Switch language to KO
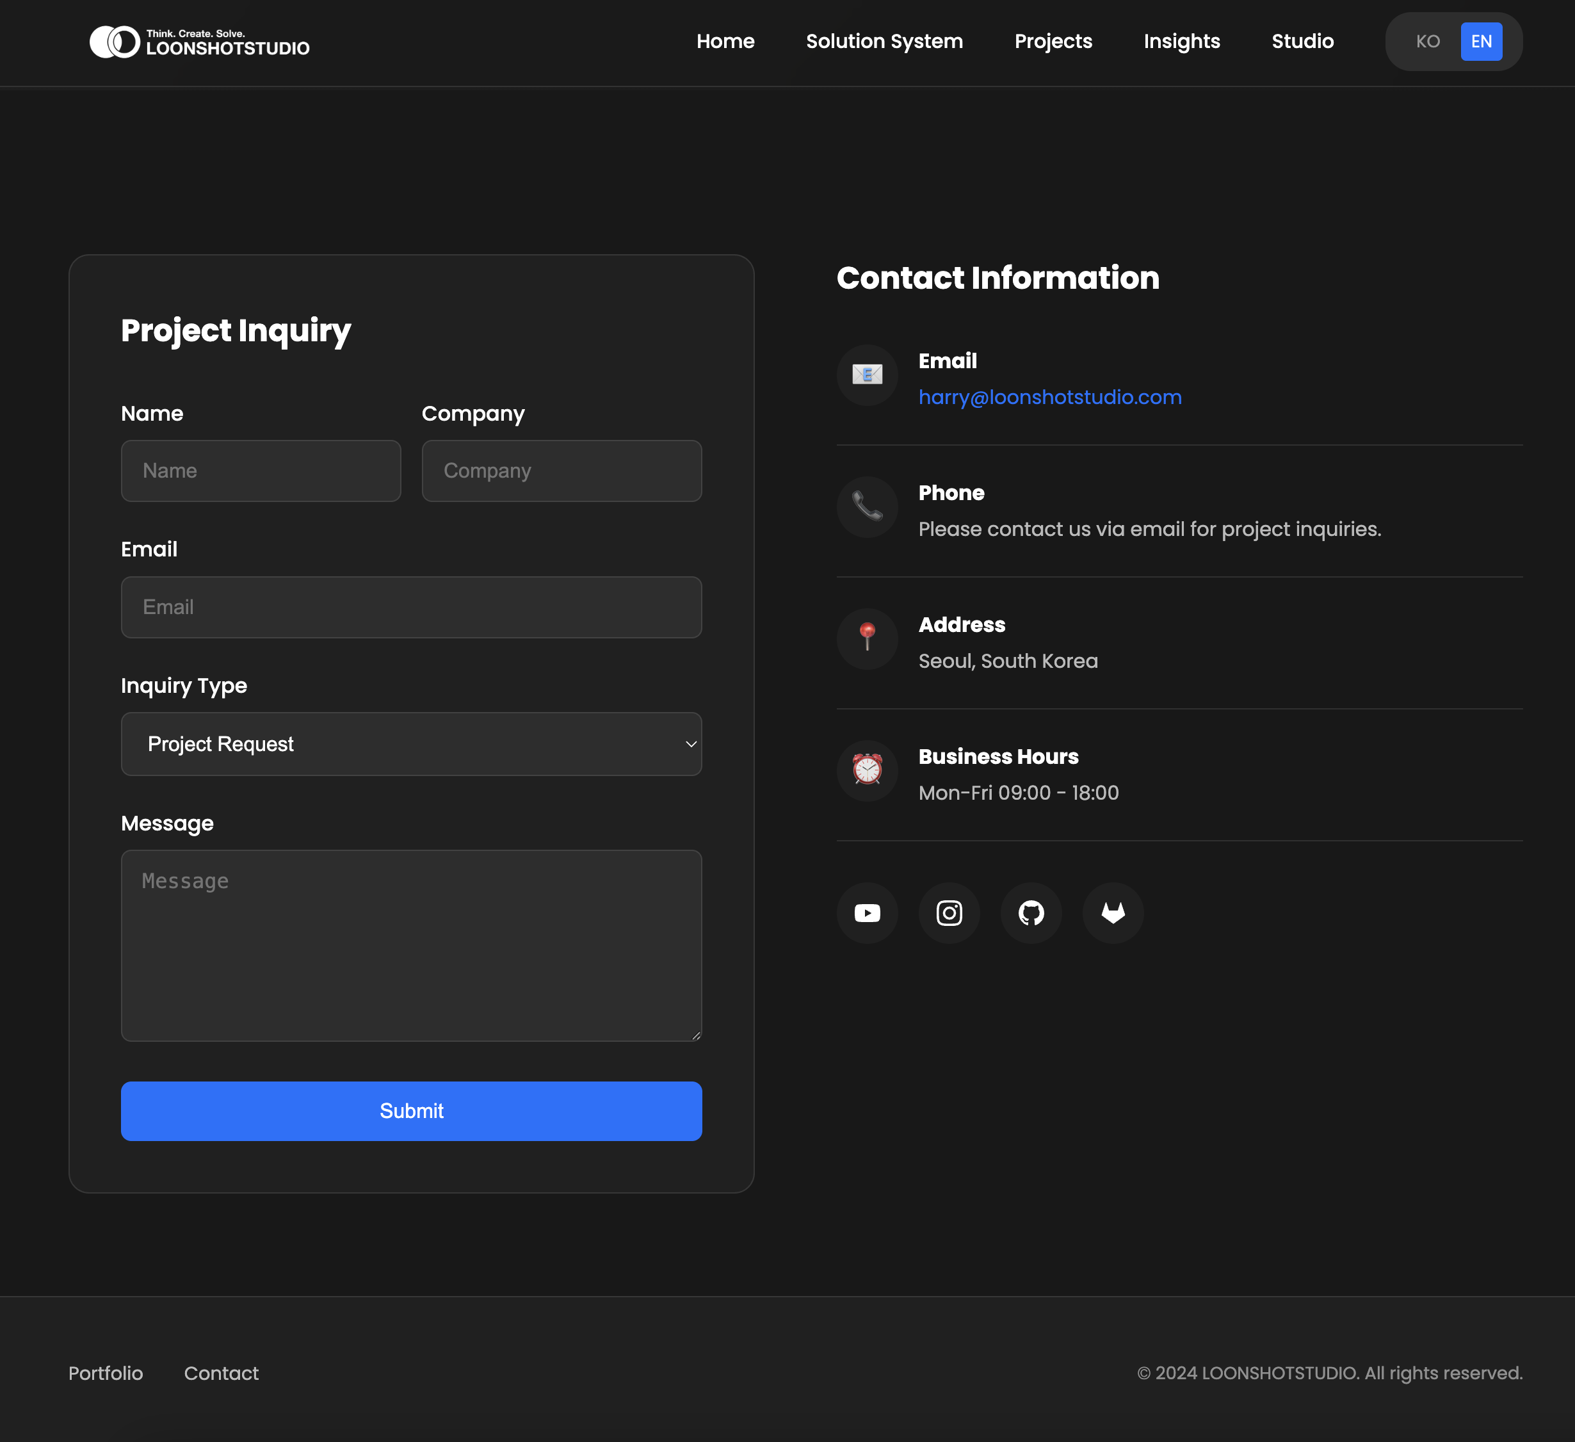This screenshot has width=1575, height=1442. [1427, 42]
